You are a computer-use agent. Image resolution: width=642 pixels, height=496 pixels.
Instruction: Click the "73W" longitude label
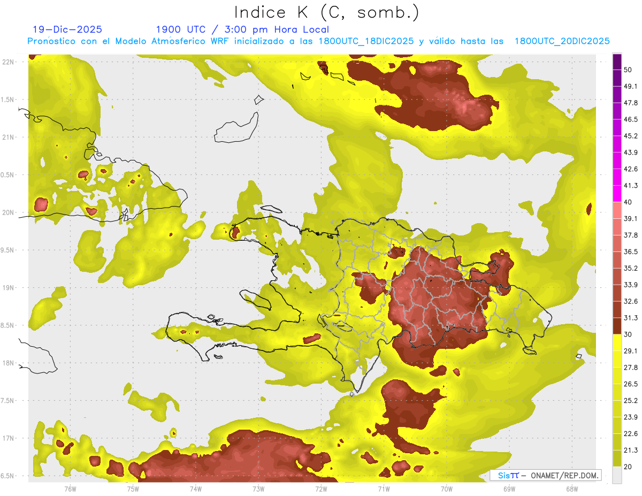(x=258, y=489)
